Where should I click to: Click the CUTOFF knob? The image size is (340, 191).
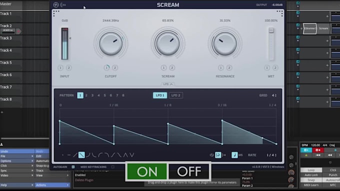[111, 43]
